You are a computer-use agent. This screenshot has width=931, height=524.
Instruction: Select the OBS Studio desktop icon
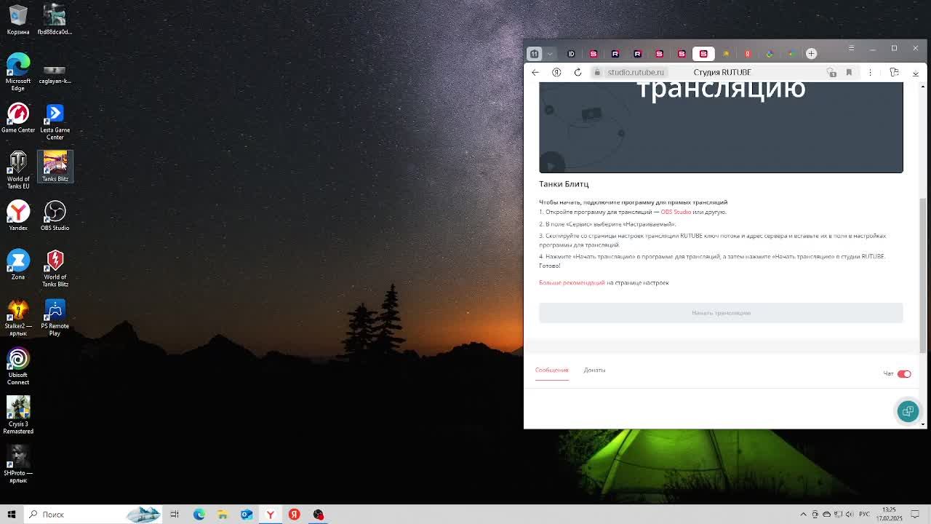coord(55,215)
